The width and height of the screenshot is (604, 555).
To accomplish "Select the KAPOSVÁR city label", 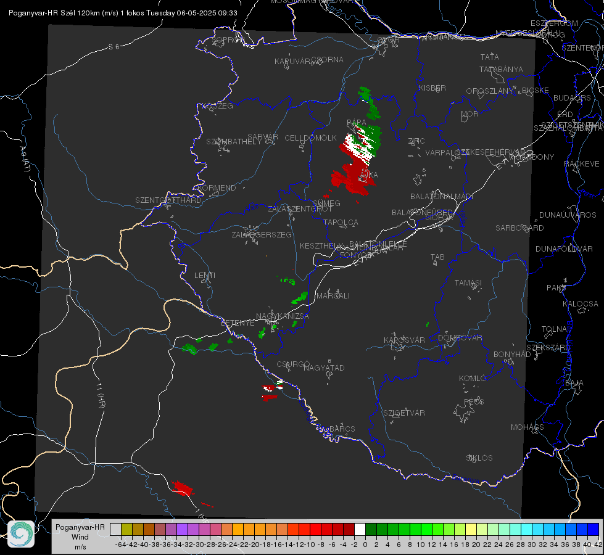I will click(x=404, y=340).
